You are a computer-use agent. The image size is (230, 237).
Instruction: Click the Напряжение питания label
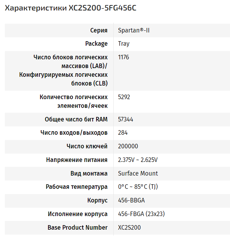[77, 160]
